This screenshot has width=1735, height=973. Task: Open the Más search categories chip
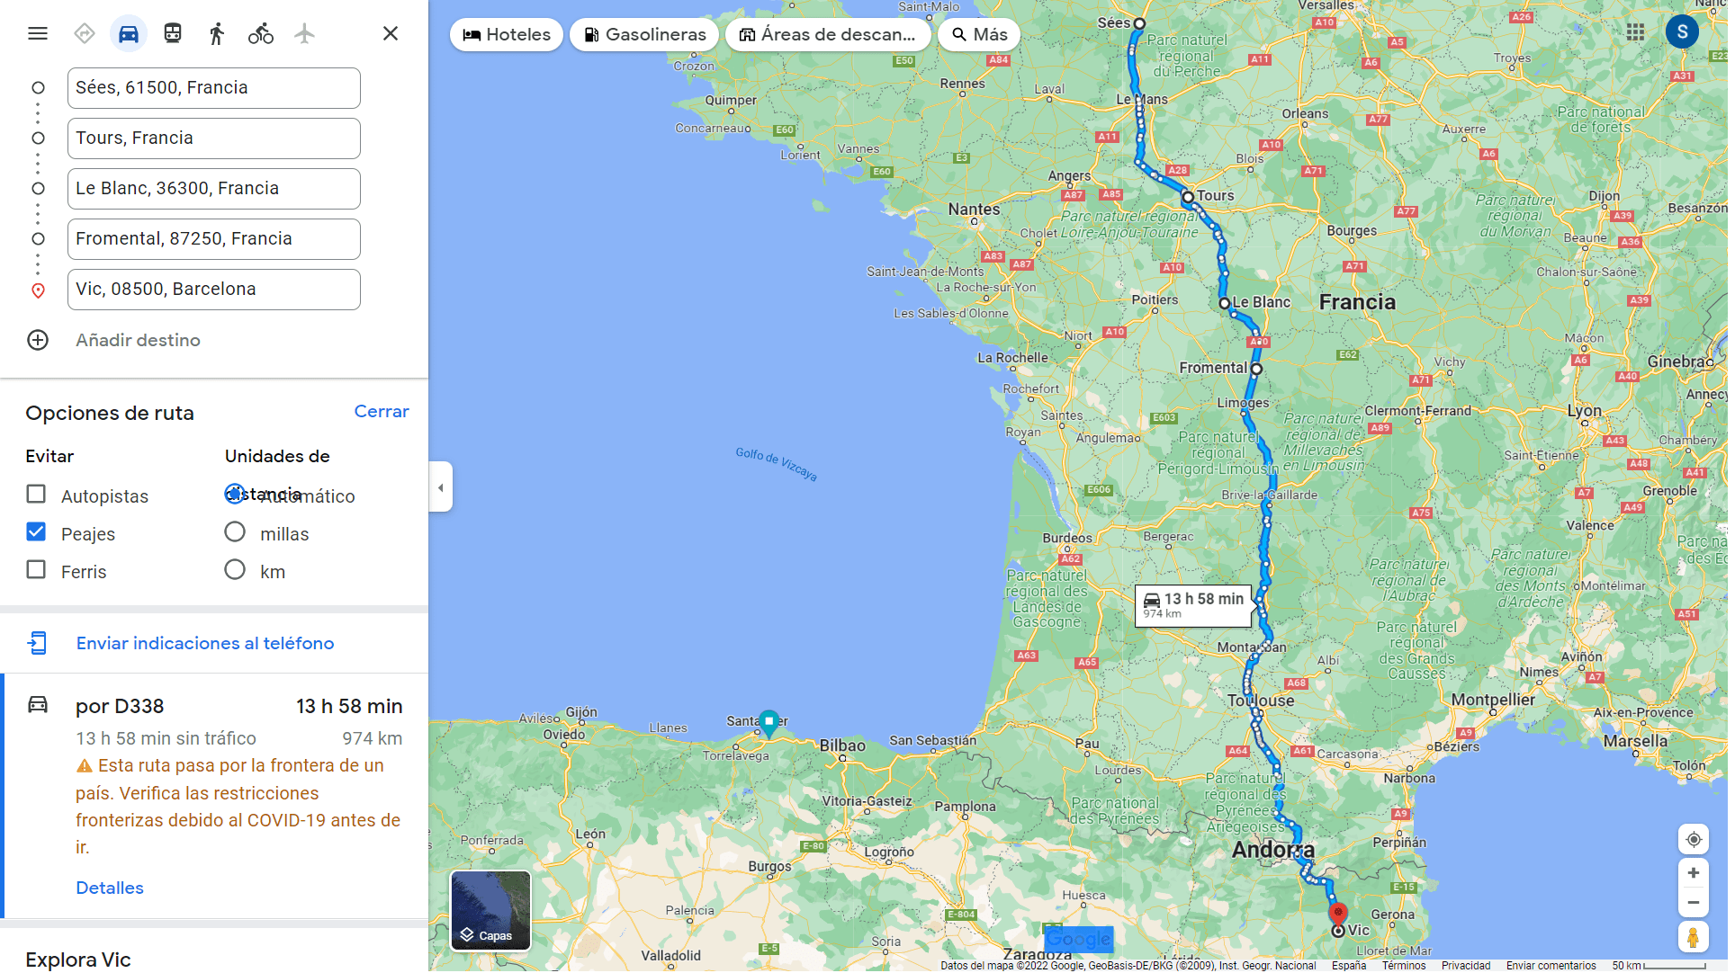(x=979, y=34)
